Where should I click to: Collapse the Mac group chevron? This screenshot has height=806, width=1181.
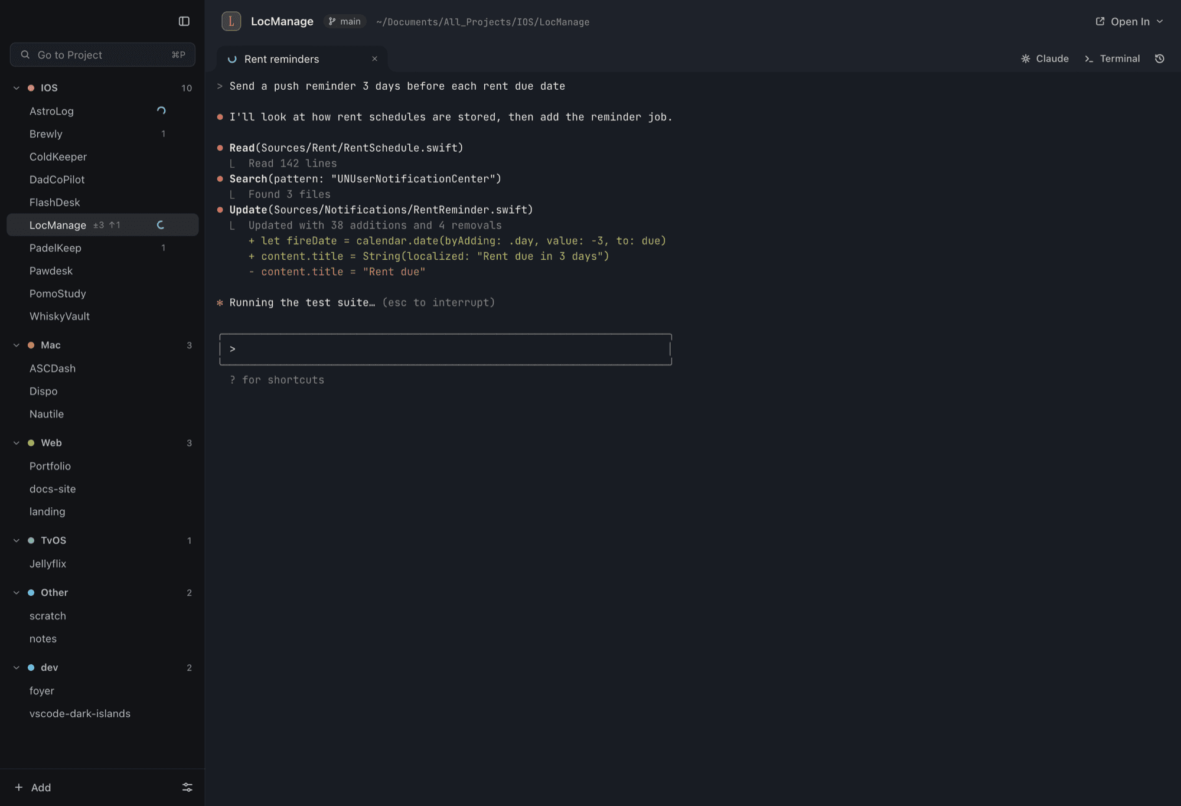17,345
